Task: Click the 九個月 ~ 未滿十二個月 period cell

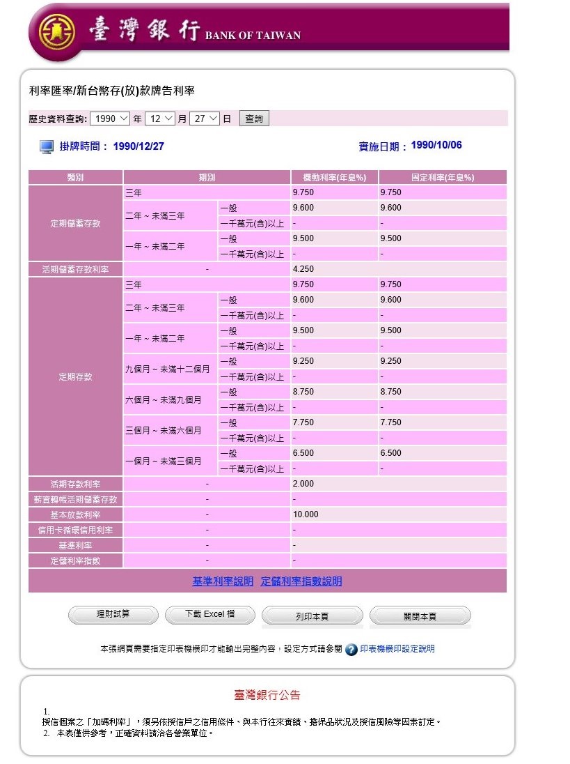Action: 171,369
